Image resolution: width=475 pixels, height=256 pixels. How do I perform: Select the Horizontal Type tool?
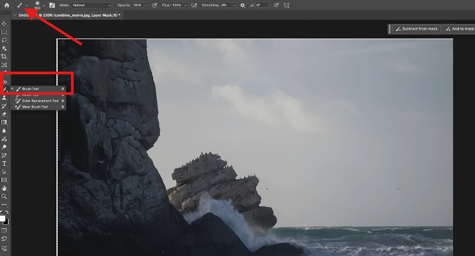pyautogui.click(x=4, y=164)
